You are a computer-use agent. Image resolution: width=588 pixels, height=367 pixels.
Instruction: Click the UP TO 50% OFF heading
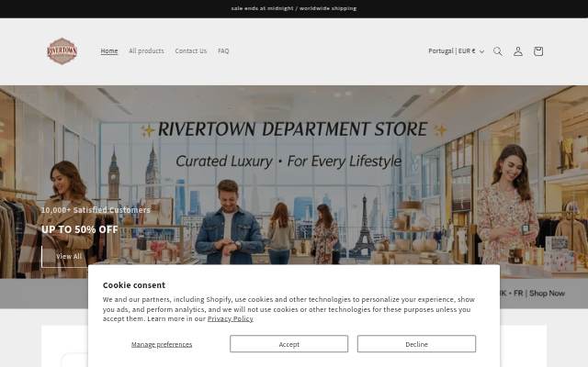click(80, 229)
